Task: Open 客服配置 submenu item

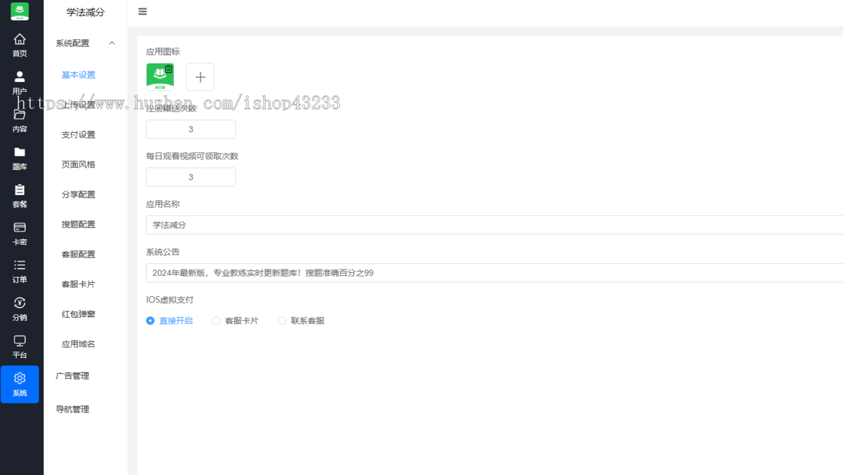Action: tap(79, 255)
